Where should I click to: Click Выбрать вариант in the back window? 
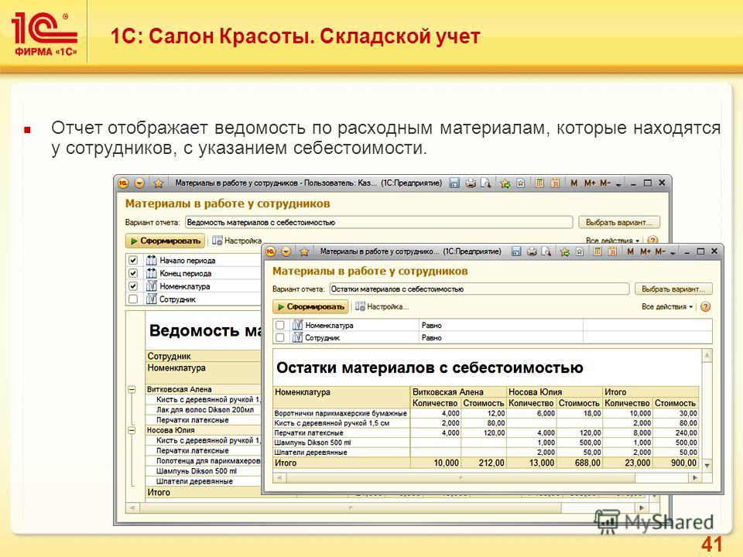point(619,222)
